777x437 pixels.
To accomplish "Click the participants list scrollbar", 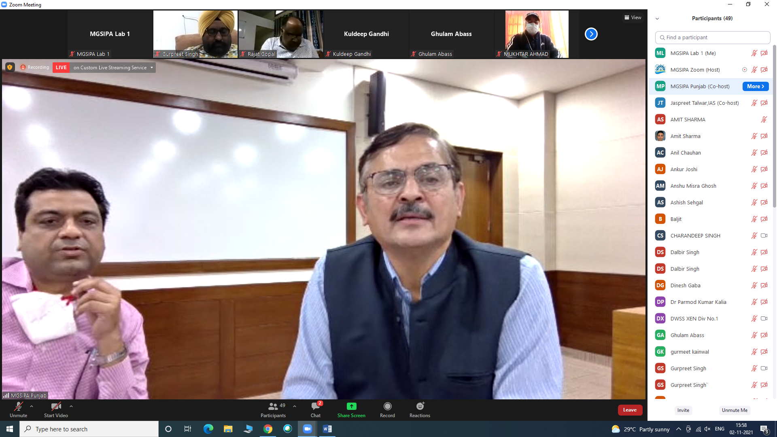I will (x=775, y=125).
